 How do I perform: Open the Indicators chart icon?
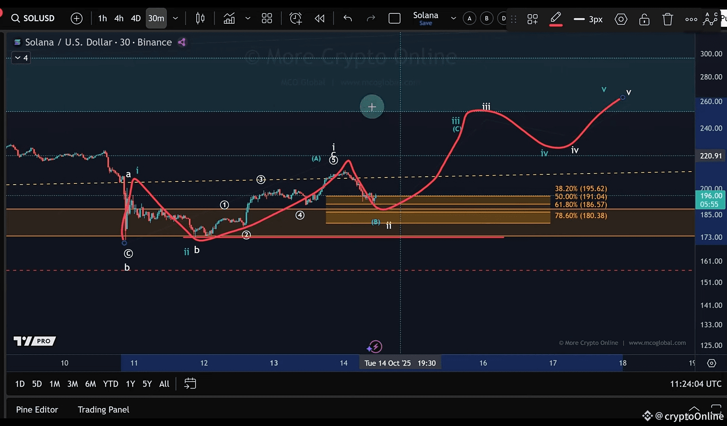coord(229,18)
